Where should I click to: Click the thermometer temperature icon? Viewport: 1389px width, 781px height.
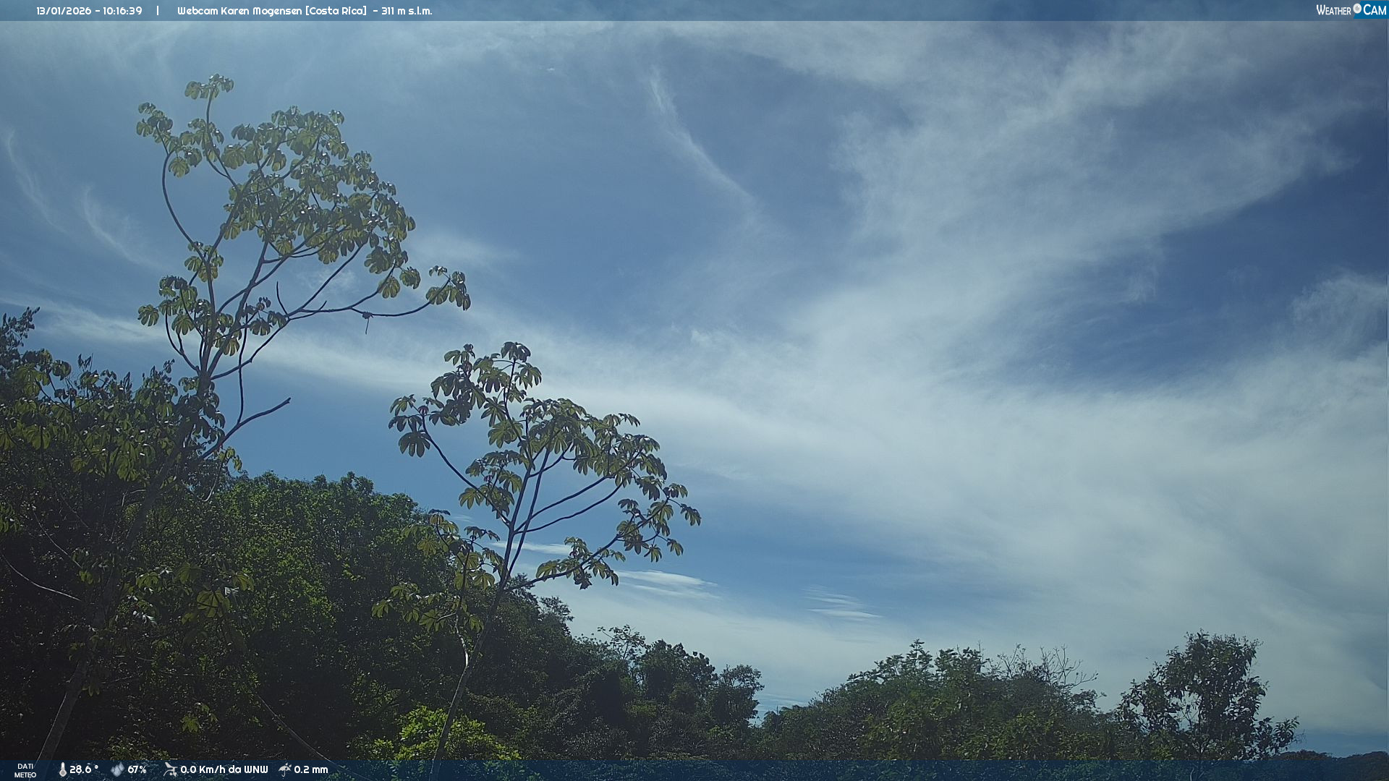[62, 769]
